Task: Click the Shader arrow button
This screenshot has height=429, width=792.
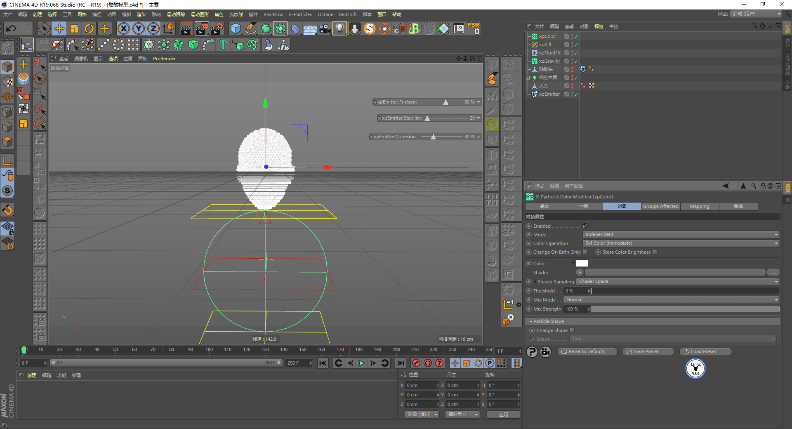Action: [580, 272]
